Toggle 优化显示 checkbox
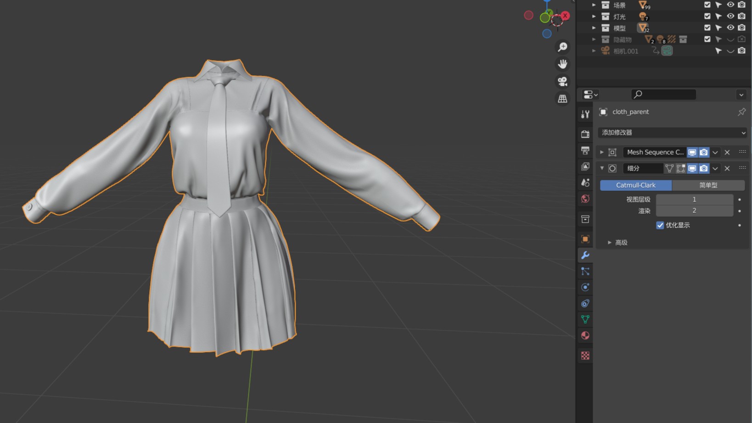The height and width of the screenshot is (423, 752). pos(660,225)
